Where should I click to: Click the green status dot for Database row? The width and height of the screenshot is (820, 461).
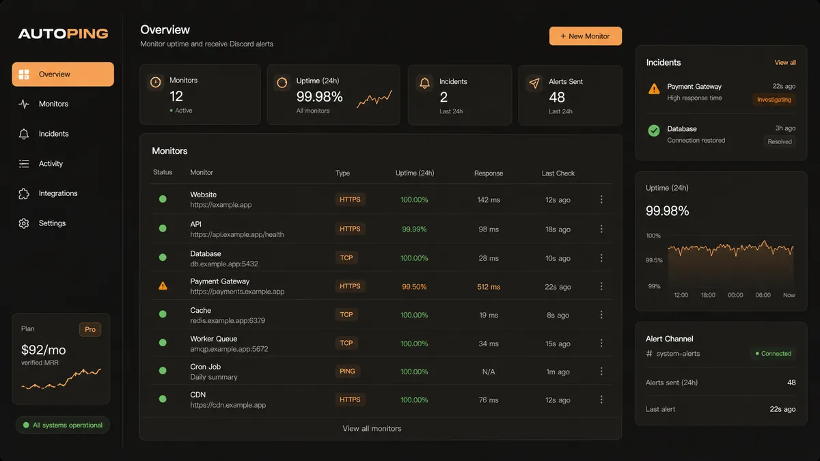(x=163, y=257)
